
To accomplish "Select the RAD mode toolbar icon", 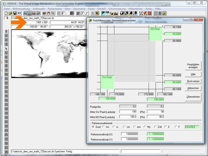I will [x=34, y=13].
